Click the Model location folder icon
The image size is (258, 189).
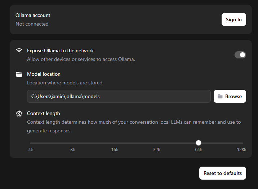19,74
